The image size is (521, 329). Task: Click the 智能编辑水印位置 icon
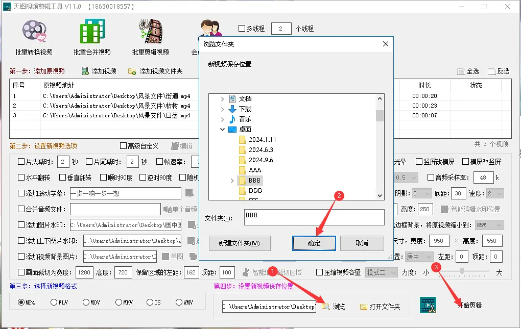click(444, 209)
